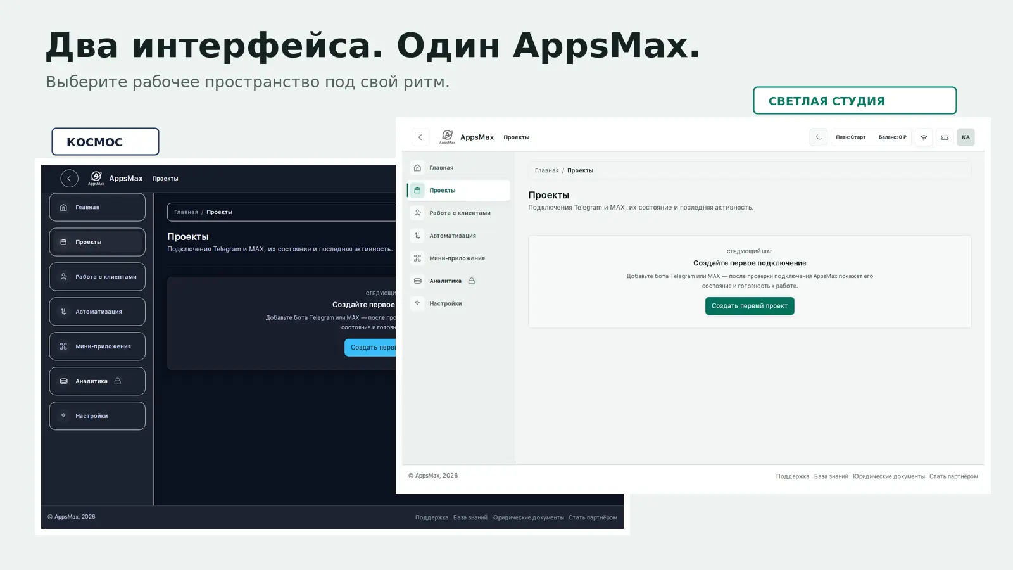
Task: Click © AppsMax, 2026 in light footer
Action: point(433,476)
